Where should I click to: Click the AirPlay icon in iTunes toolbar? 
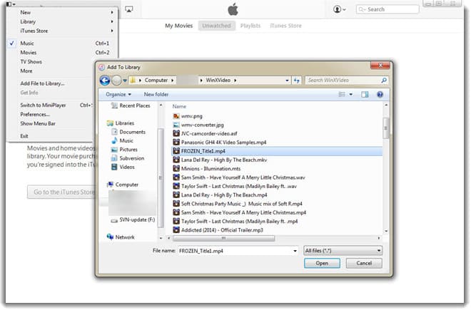point(129,9)
